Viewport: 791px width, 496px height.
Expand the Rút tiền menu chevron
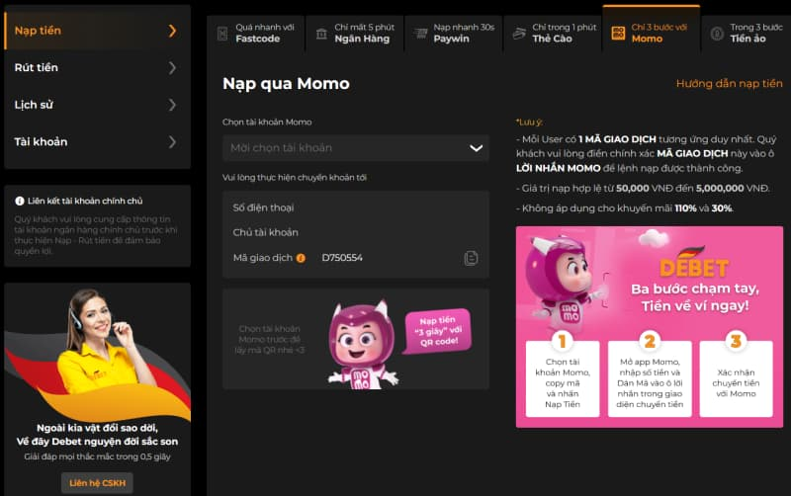[172, 67]
